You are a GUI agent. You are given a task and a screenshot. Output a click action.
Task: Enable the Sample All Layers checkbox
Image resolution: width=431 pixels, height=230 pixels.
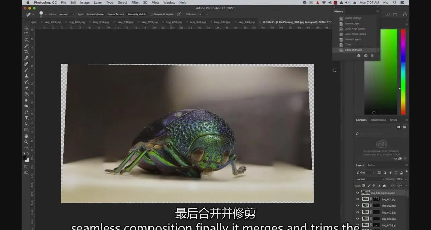tap(151, 14)
